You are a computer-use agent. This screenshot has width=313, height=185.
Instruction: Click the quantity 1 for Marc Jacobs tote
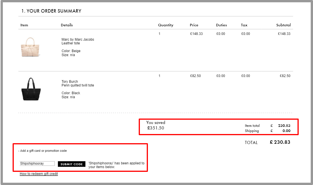coord(159,34)
